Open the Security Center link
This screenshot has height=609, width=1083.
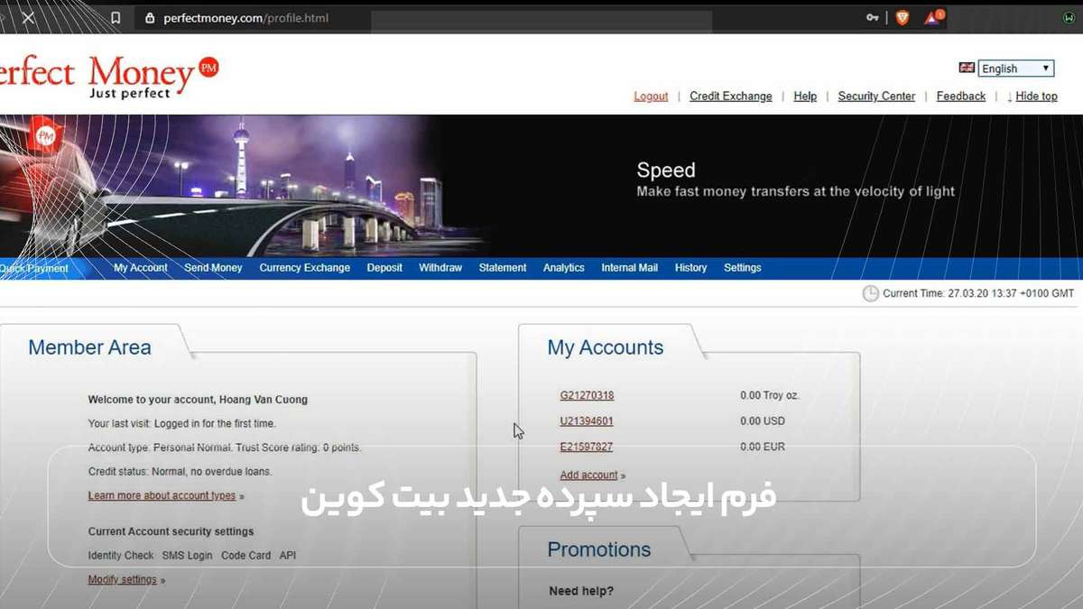point(876,97)
